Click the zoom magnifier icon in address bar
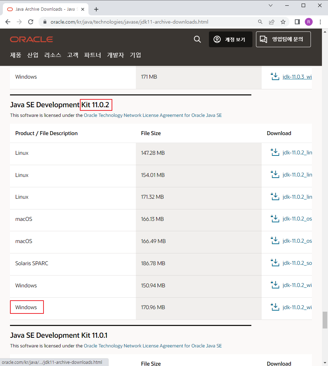The height and width of the screenshot is (366, 328). coord(260,22)
